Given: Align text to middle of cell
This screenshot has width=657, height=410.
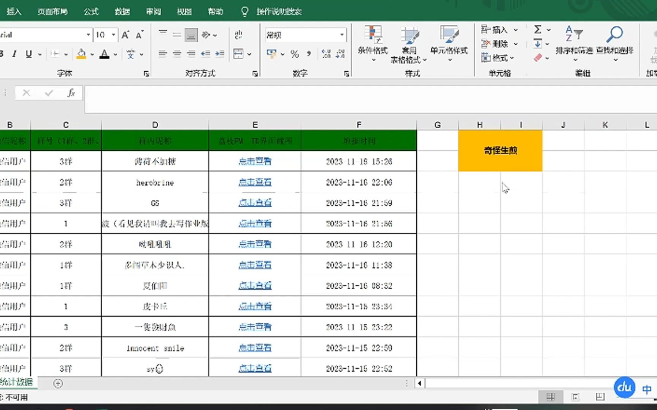Looking at the screenshot, I should 177,35.
